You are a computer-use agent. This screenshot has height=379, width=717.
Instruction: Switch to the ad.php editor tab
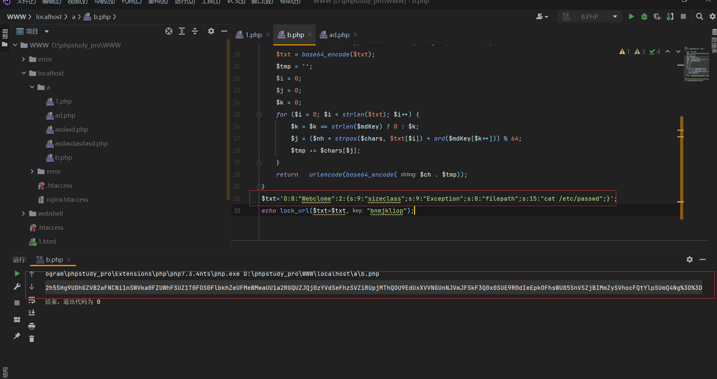pyautogui.click(x=339, y=35)
